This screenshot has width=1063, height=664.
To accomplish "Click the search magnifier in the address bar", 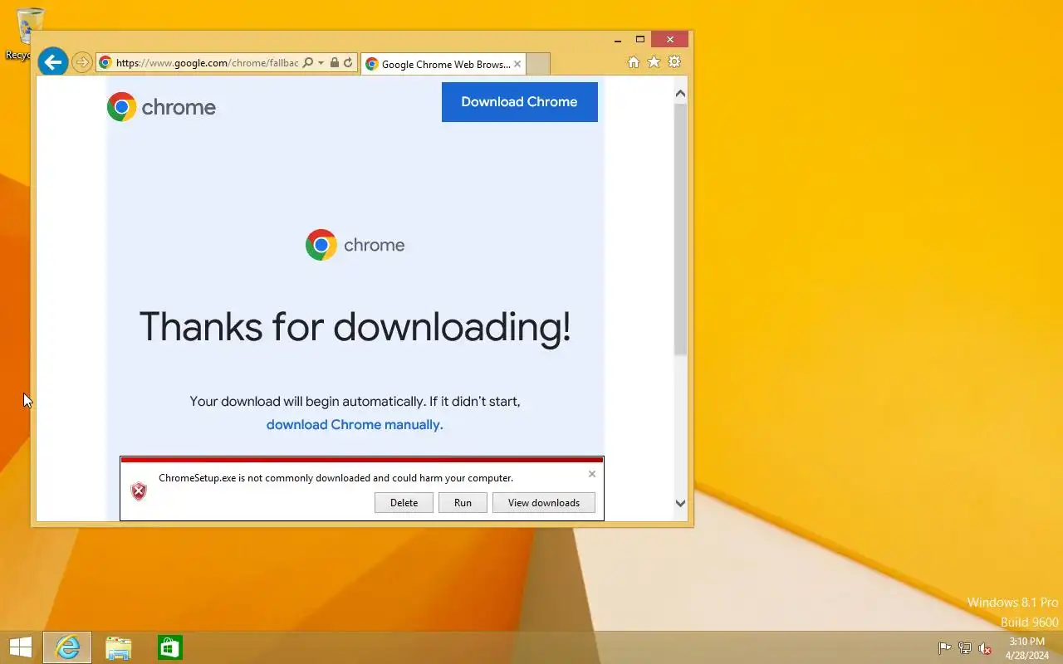I will (x=308, y=62).
